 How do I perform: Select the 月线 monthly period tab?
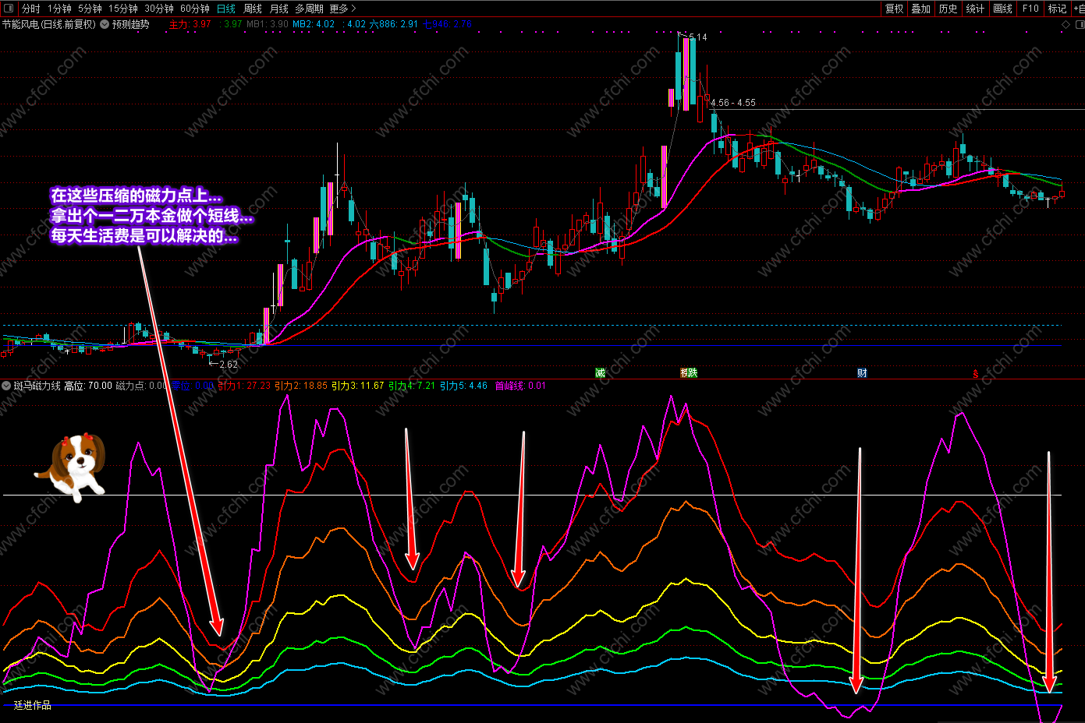[279, 9]
